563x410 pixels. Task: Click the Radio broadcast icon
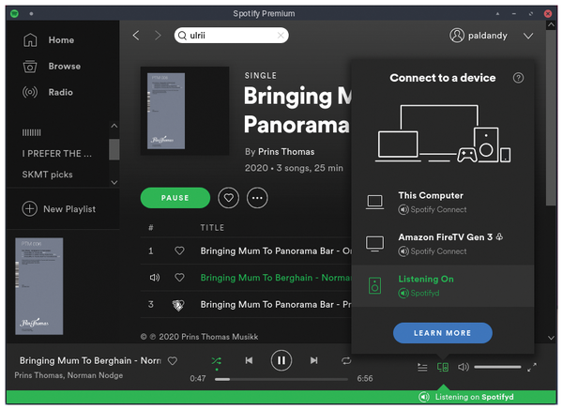click(x=30, y=92)
